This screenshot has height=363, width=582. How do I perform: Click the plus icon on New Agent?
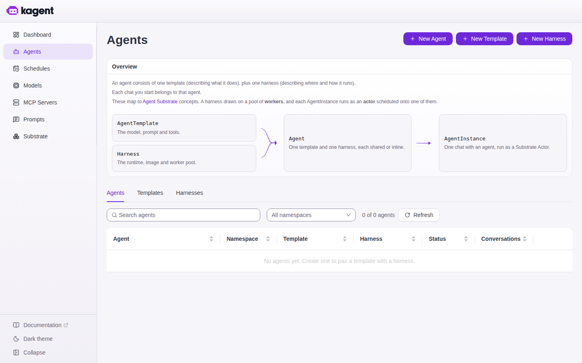[413, 39]
